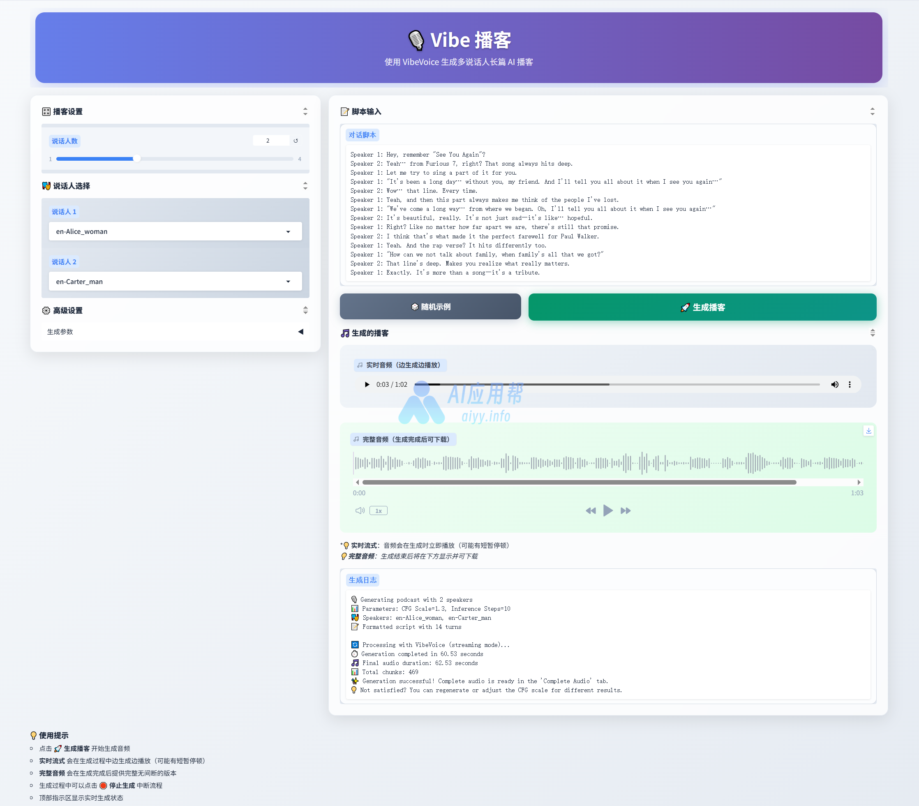This screenshot has width=919, height=806.
Task: Rewind the complete audio
Action: [x=590, y=510]
